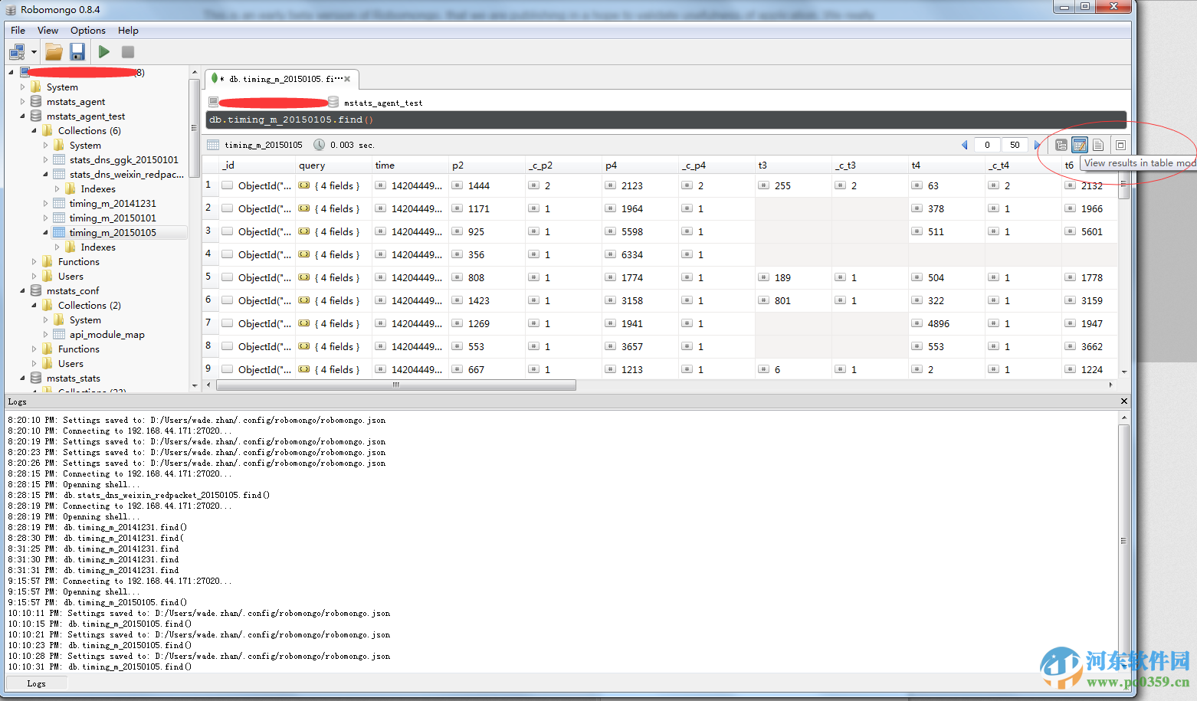Click the open folder toolbar icon
This screenshot has width=1197, height=701.
click(53, 51)
